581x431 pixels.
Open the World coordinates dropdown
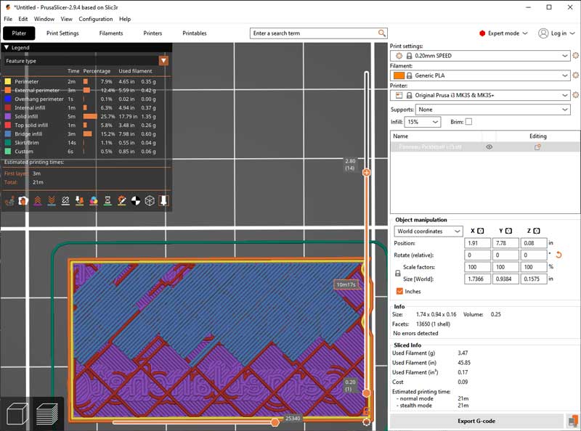pos(428,231)
